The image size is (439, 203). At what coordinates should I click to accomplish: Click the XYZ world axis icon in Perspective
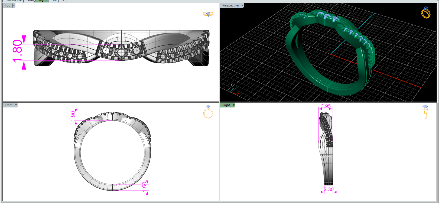(x=234, y=89)
